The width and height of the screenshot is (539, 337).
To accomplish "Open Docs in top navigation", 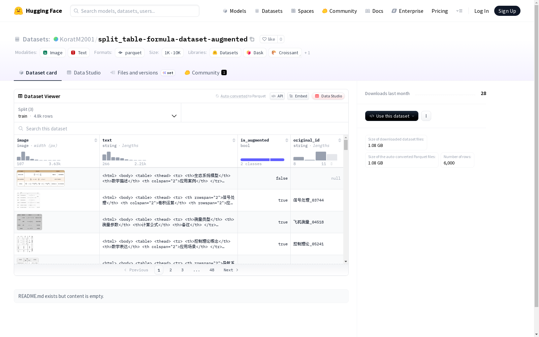I will 374,11.
